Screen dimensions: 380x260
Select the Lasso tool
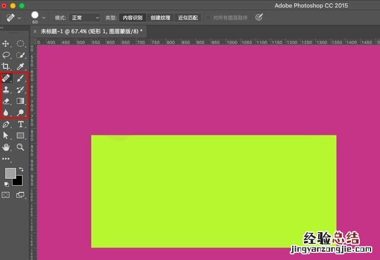(6, 55)
